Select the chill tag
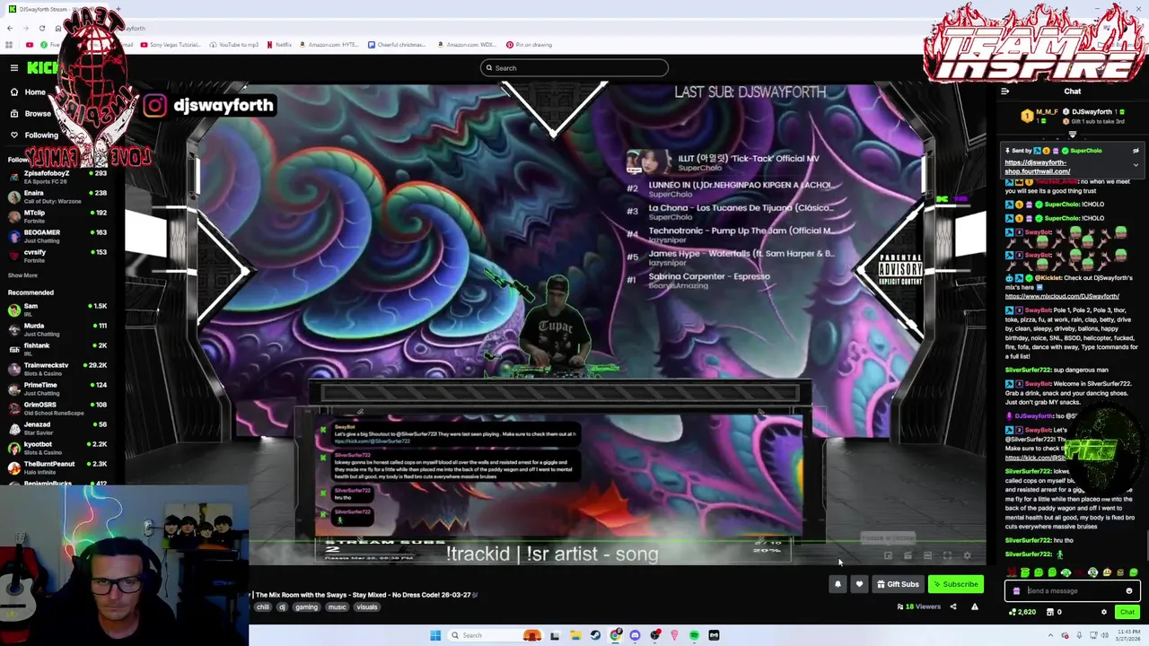 coord(263,607)
